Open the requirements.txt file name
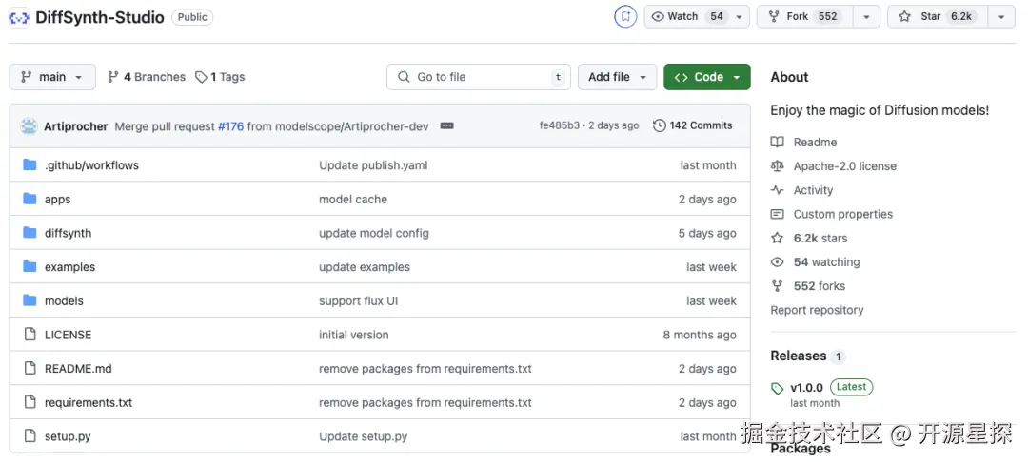This screenshot has width=1028, height=462. click(89, 403)
